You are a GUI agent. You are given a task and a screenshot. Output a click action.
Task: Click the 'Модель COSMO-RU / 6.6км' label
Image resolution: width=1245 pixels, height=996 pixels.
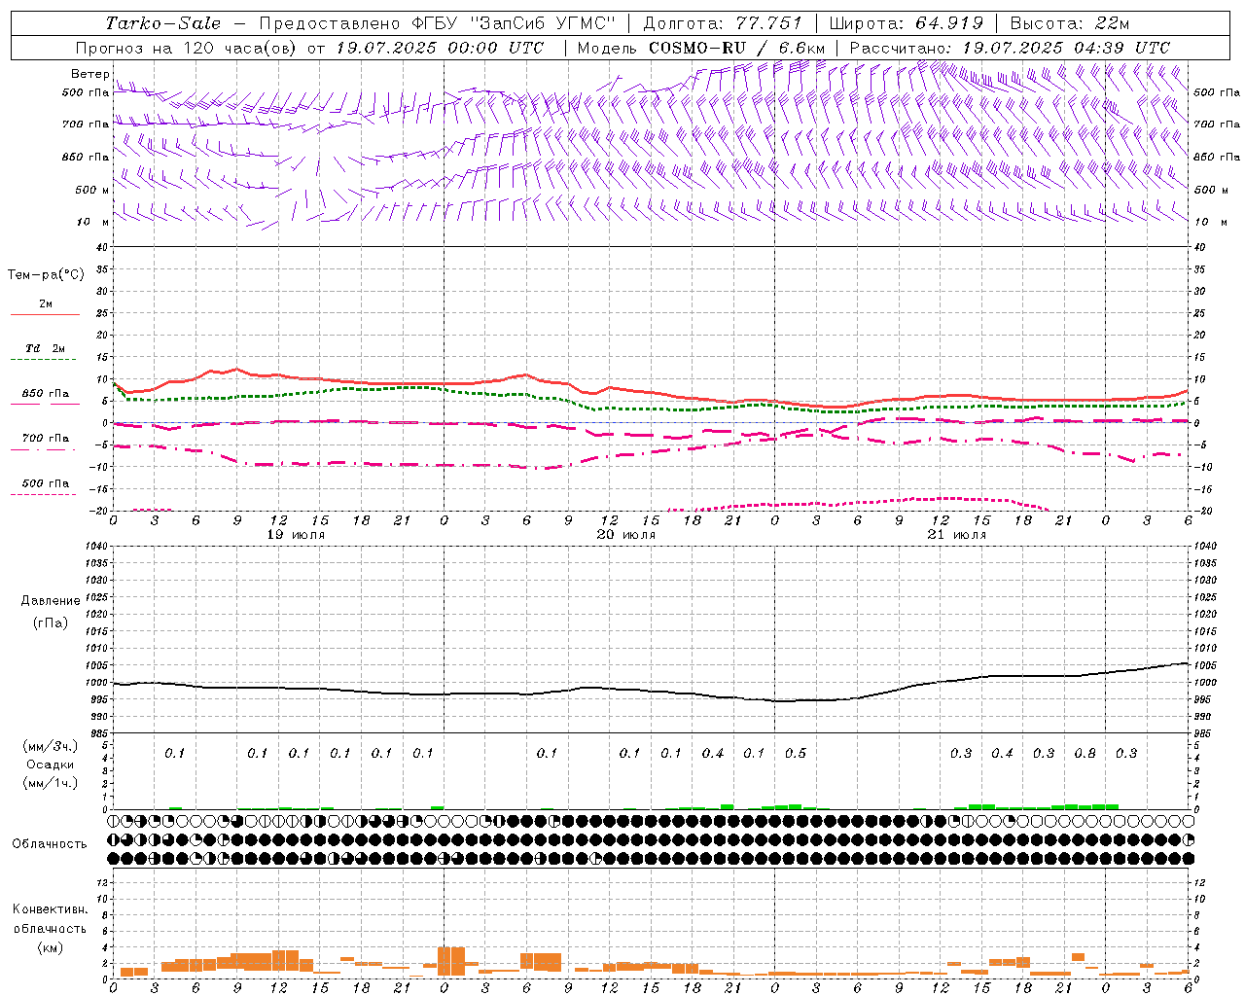click(701, 48)
